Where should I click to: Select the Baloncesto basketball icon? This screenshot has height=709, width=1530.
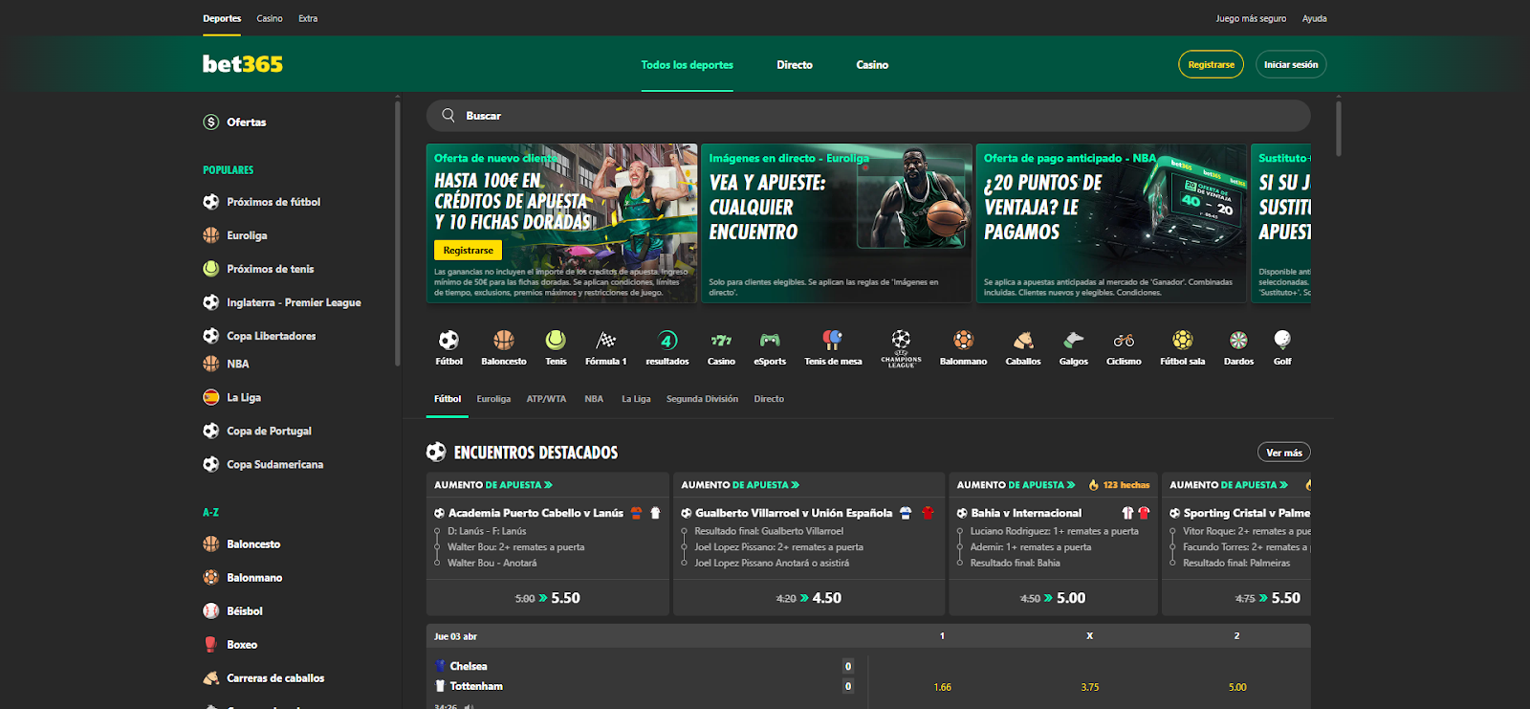(504, 341)
